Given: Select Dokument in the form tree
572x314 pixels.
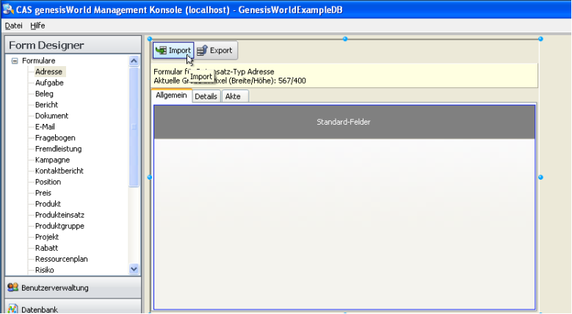Looking at the screenshot, I should point(51,116).
